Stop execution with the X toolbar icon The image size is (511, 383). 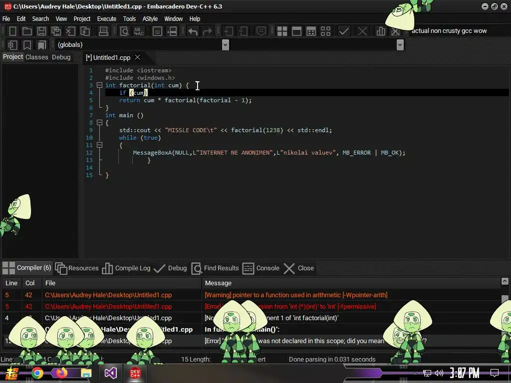pyautogui.click(x=362, y=31)
